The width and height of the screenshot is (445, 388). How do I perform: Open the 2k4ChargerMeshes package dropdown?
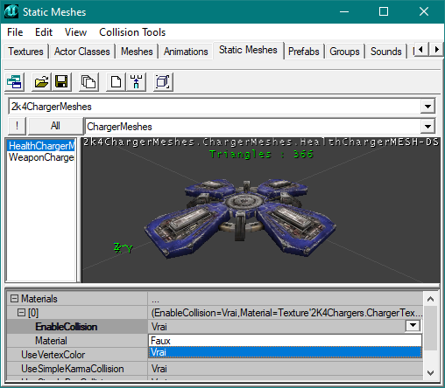[x=427, y=107]
